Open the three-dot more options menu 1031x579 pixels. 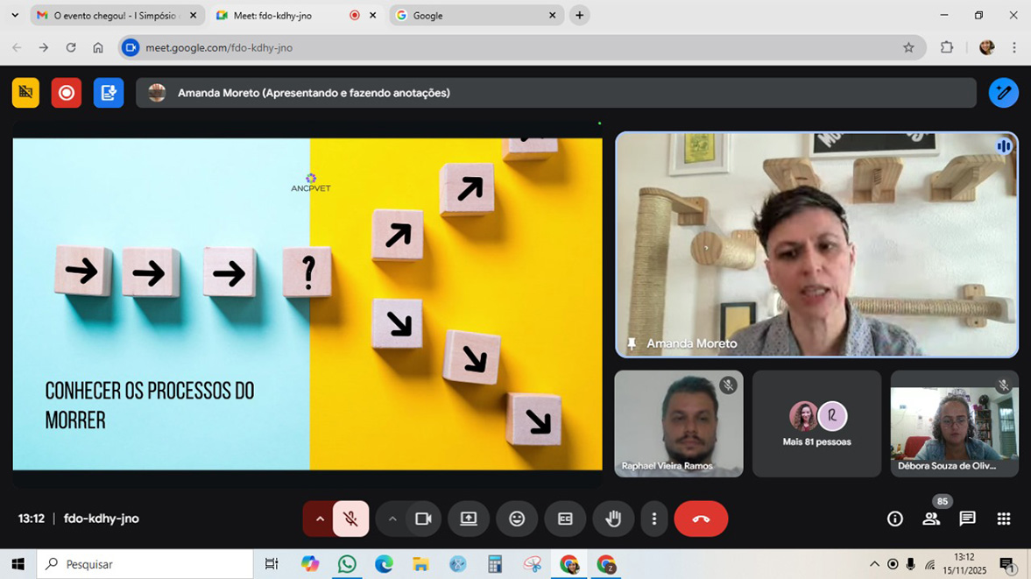click(653, 519)
